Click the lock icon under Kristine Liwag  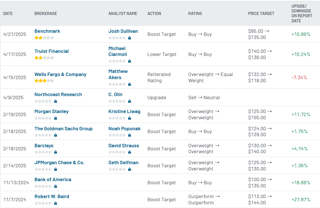129,118
